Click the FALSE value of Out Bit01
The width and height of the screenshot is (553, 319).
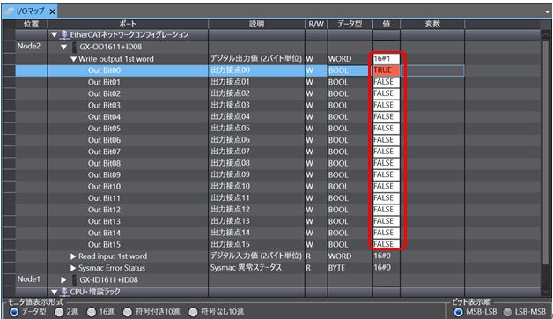point(387,82)
